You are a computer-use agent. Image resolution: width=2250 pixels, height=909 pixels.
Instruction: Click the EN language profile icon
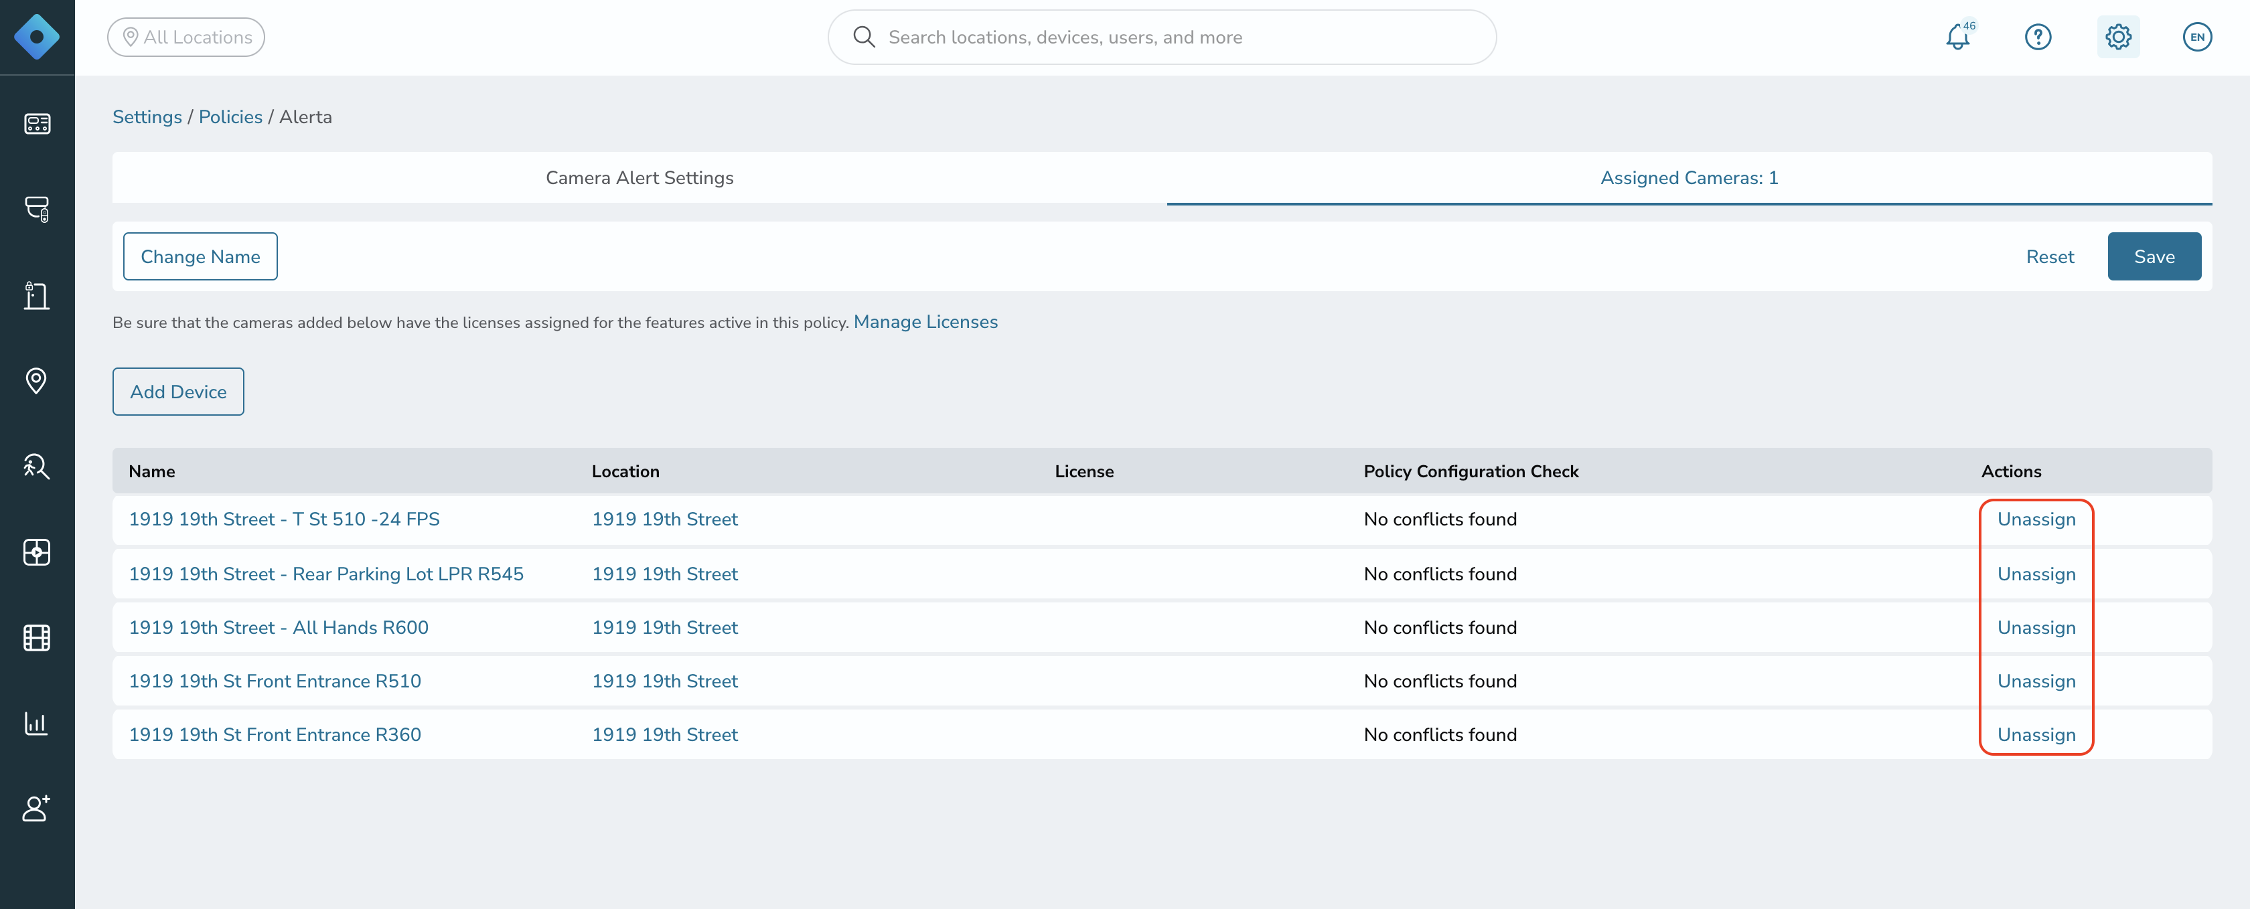(x=2196, y=37)
